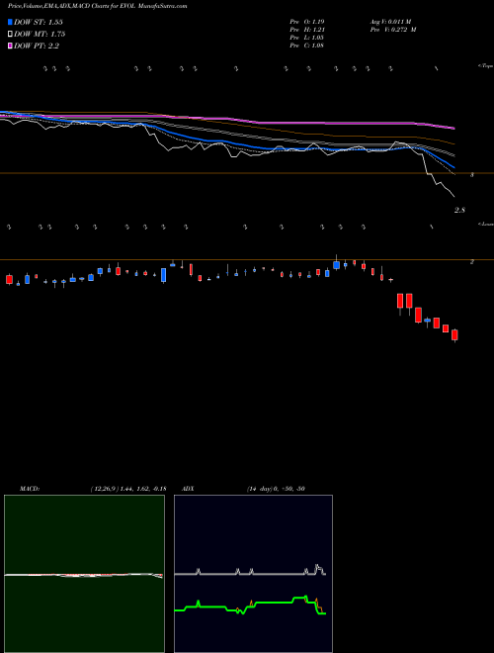Click the 'Pre L: 1.03' low value
Viewport: 494px width, 653px height.
coord(307,38)
